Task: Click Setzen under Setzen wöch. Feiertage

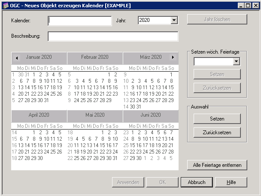Action: click(217, 74)
